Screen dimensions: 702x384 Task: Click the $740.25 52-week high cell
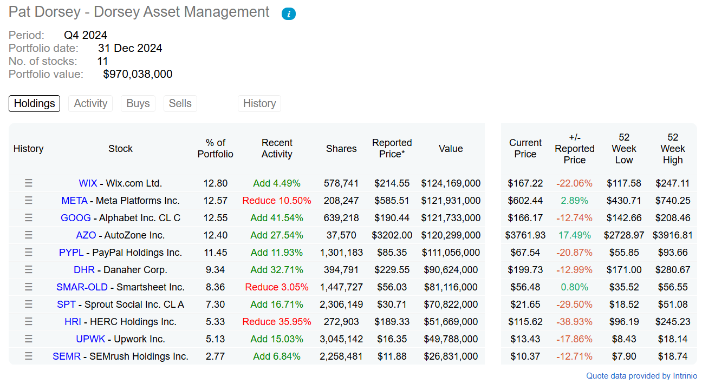(x=673, y=201)
